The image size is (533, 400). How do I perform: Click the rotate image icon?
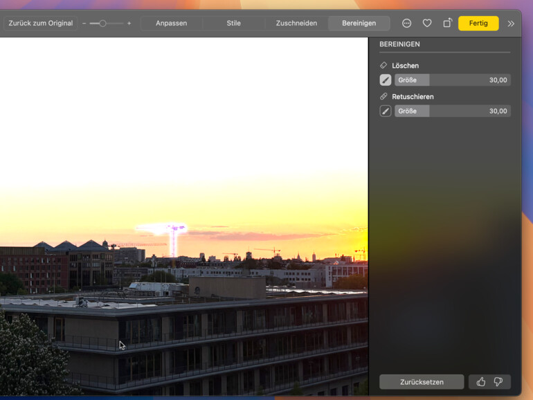click(447, 24)
